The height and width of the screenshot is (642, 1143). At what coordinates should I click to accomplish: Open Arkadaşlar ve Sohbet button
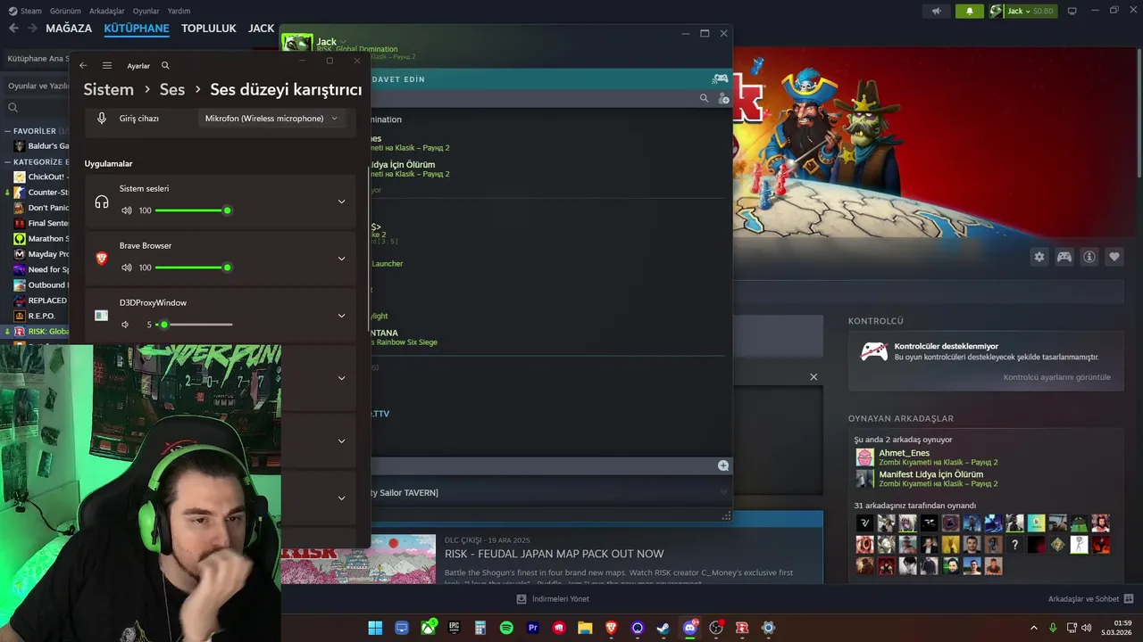1090,599
